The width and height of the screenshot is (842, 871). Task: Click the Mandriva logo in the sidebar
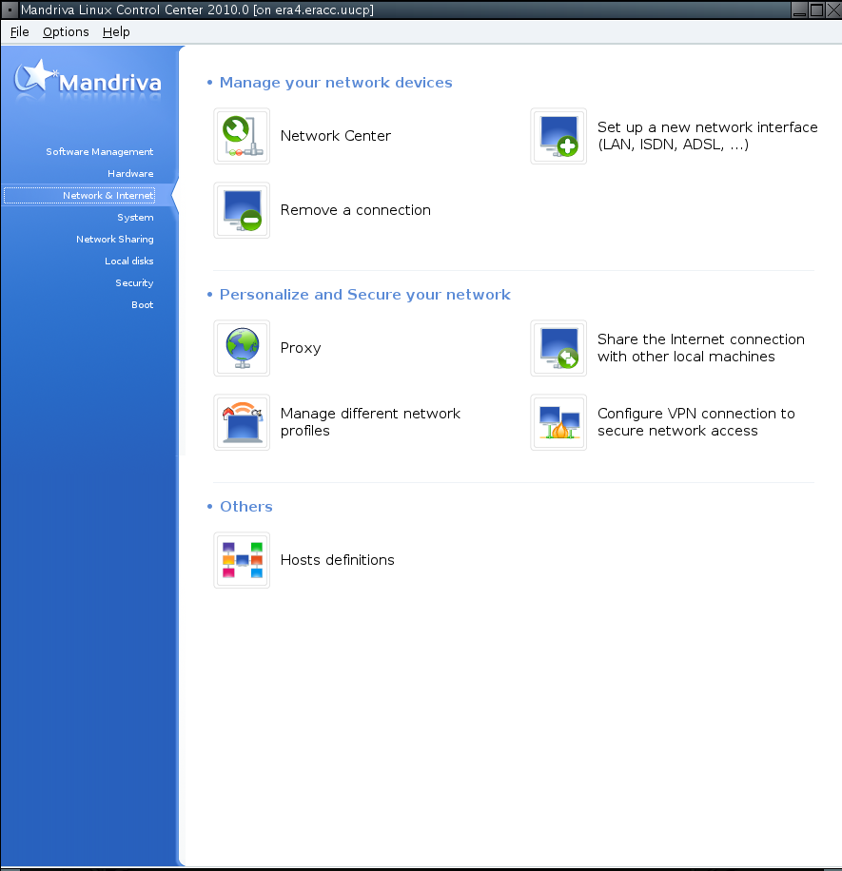click(x=88, y=81)
